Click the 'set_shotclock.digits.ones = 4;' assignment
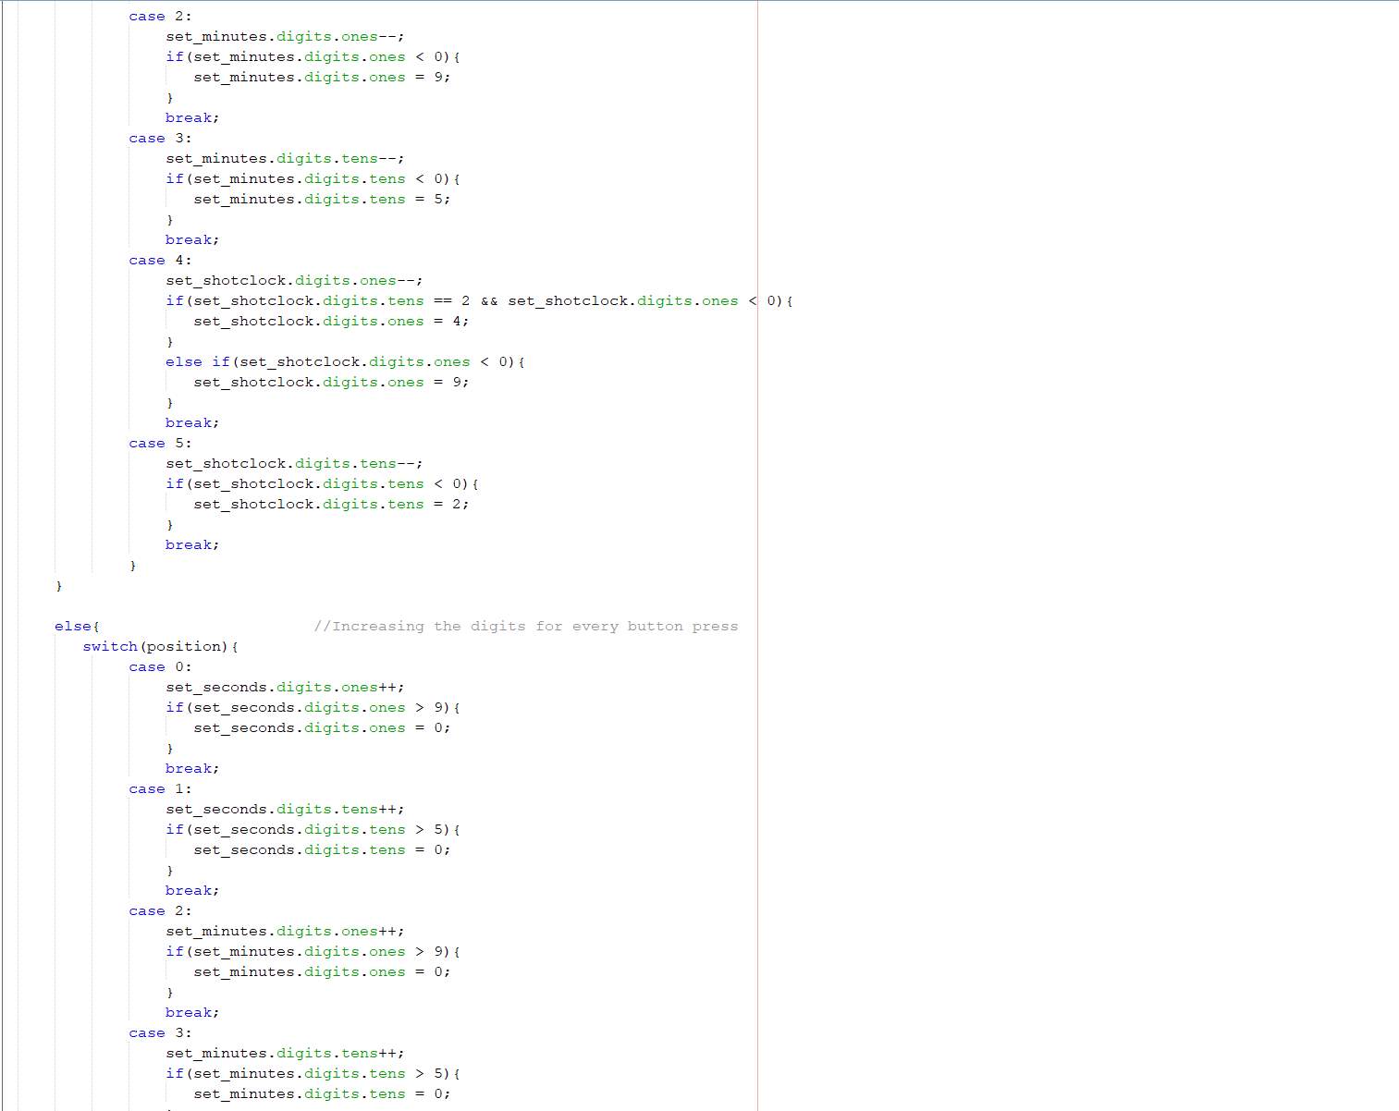Screen dimensions: 1399x1111 331,322
